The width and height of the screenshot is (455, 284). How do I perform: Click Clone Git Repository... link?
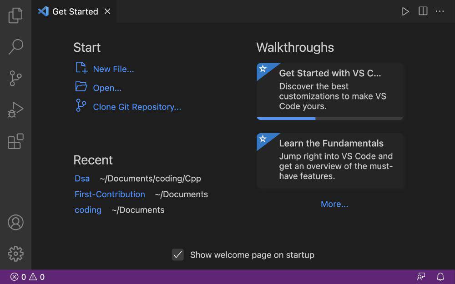tap(137, 107)
